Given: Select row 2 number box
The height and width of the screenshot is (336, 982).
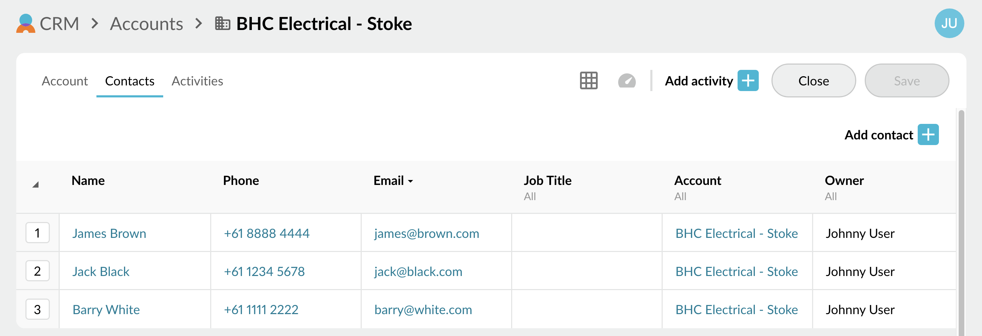Looking at the screenshot, I should [x=37, y=271].
